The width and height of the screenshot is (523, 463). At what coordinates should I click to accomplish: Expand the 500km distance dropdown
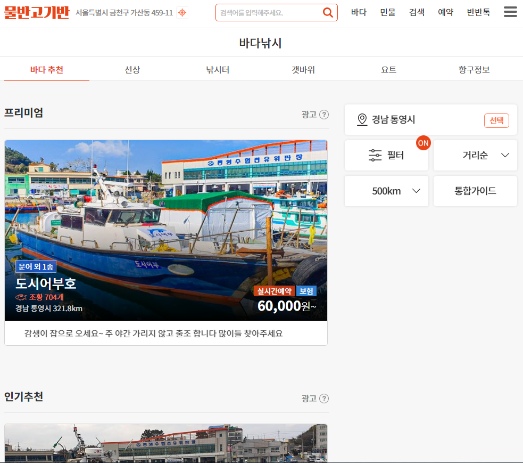(x=386, y=191)
